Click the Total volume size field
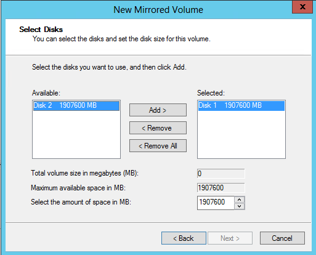316x255 pixels. pyautogui.click(x=221, y=174)
